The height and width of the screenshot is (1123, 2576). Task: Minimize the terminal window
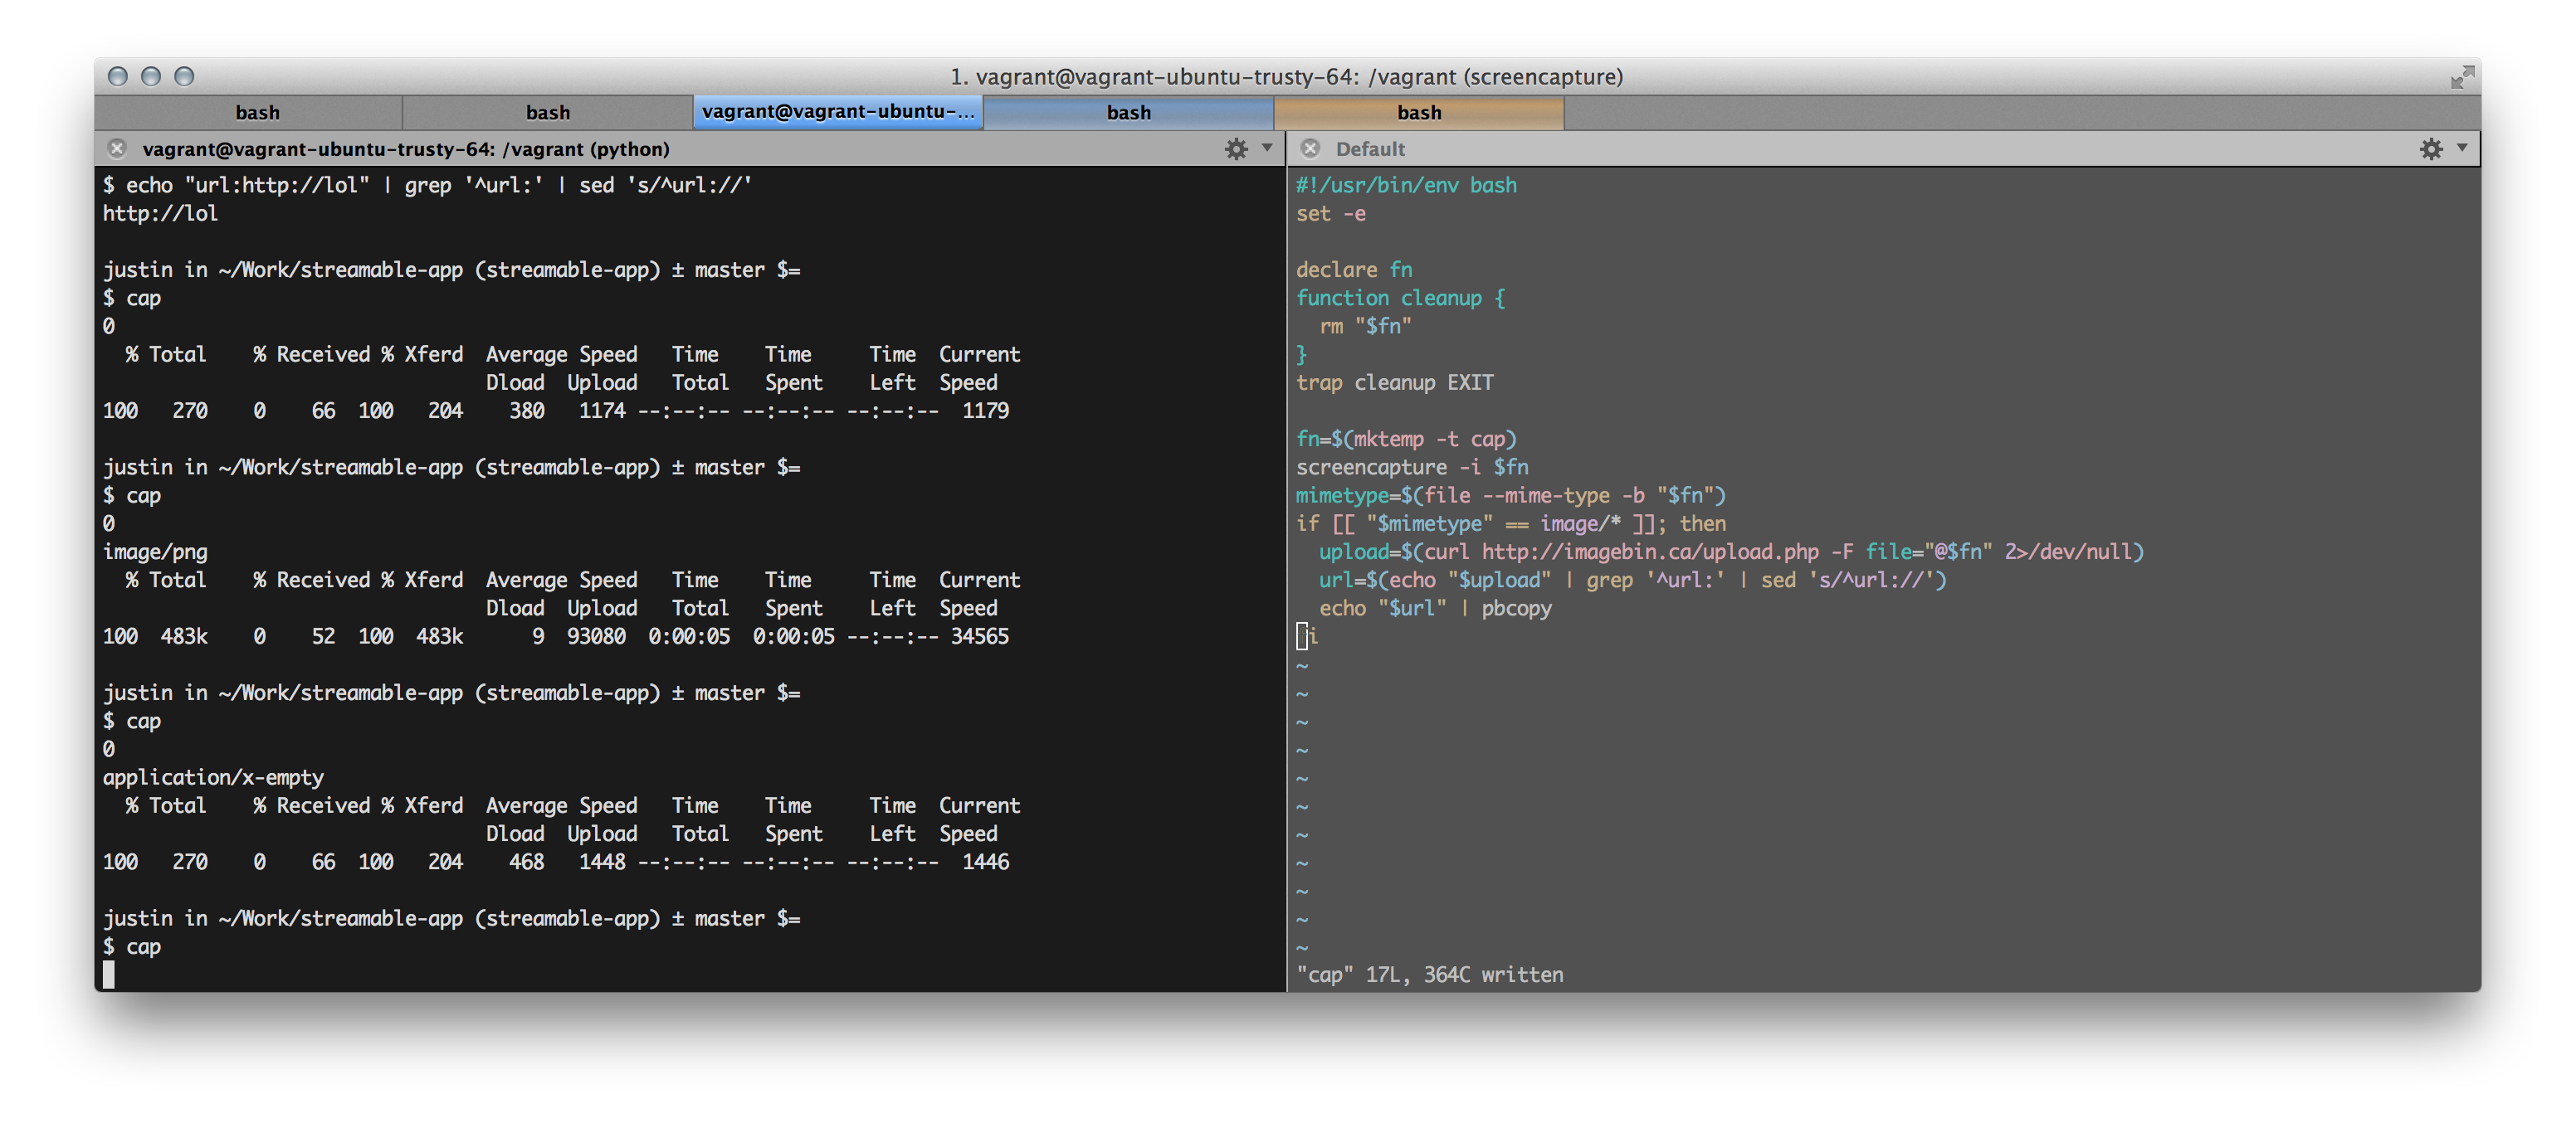click(151, 76)
